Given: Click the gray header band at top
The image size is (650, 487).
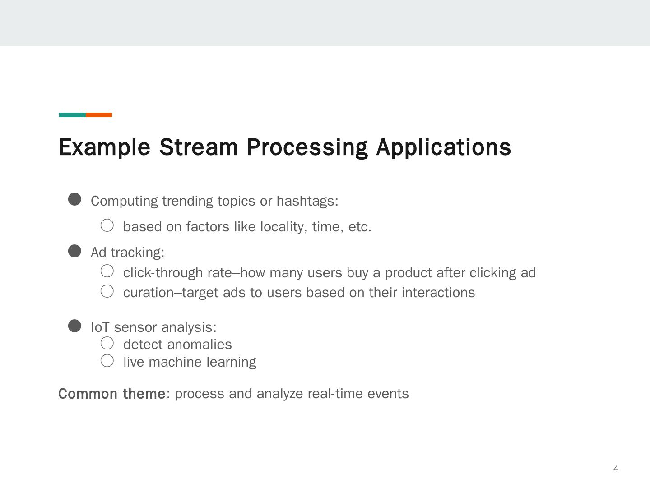Looking at the screenshot, I should tap(325, 23).
